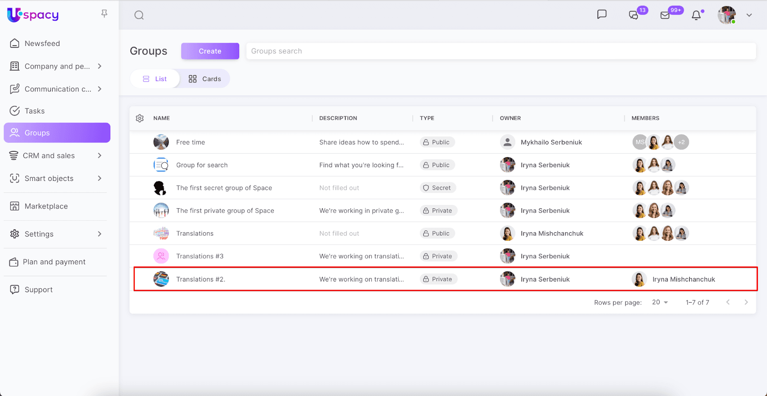Switch to Cards view

[205, 79]
